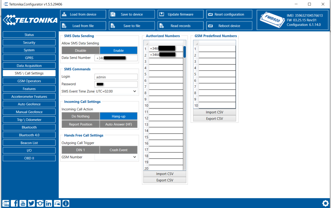Screen dimensions: 331x208
Task: Click the Facebook icon in footer
Action: pyautogui.click(x=14, y=203)
